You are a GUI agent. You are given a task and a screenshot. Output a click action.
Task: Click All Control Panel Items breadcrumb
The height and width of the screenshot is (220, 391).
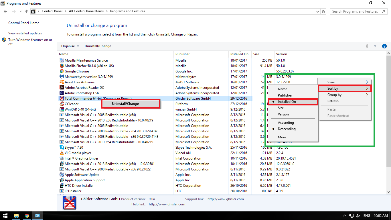click(x=86, y=11)
